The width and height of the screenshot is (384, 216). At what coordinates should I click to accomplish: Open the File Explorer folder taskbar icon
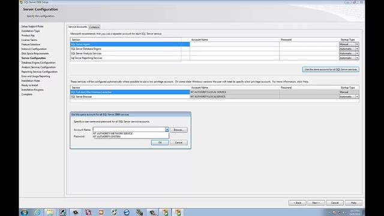coord(50,212)
